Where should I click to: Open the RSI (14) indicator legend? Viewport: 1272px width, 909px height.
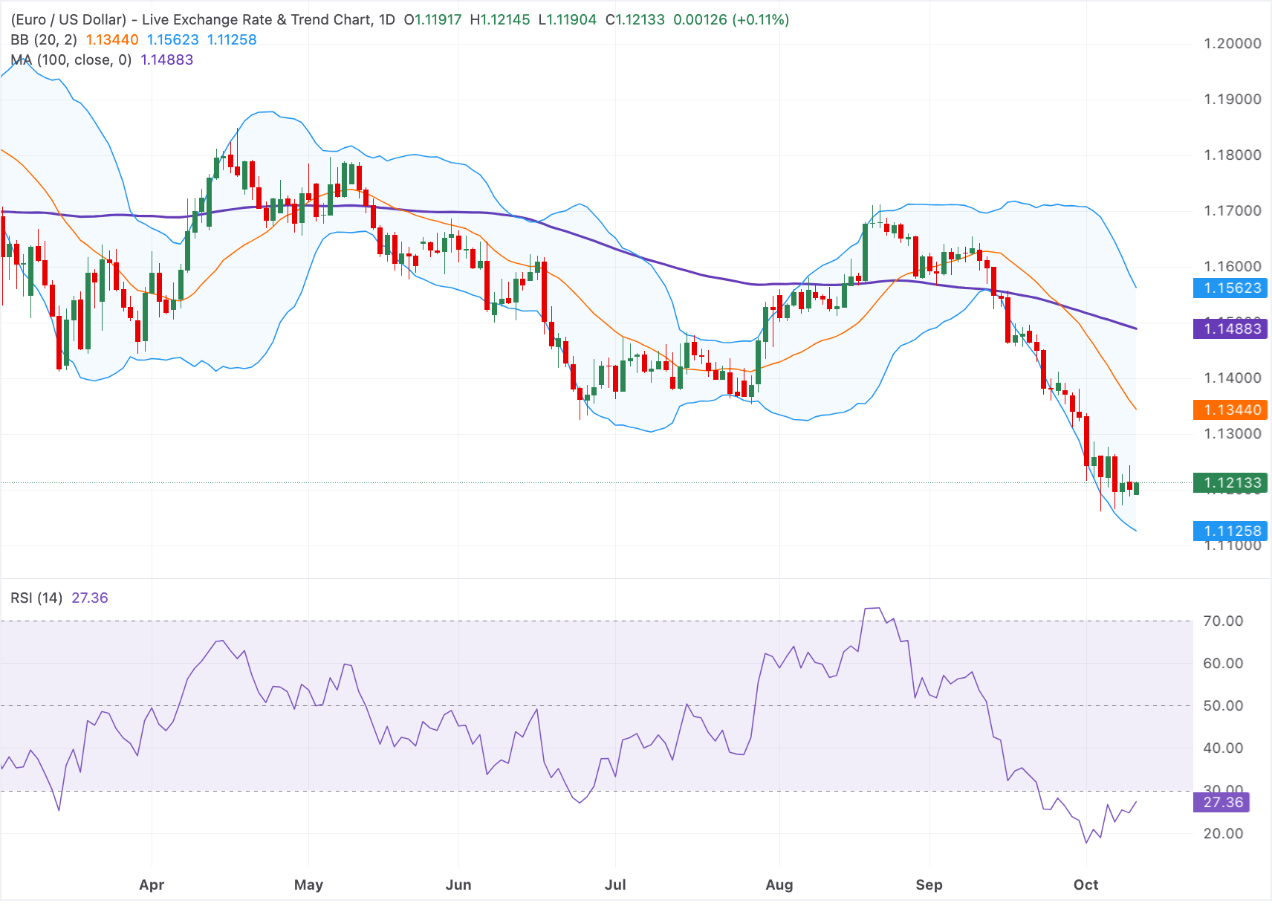(x=36, y=598)
